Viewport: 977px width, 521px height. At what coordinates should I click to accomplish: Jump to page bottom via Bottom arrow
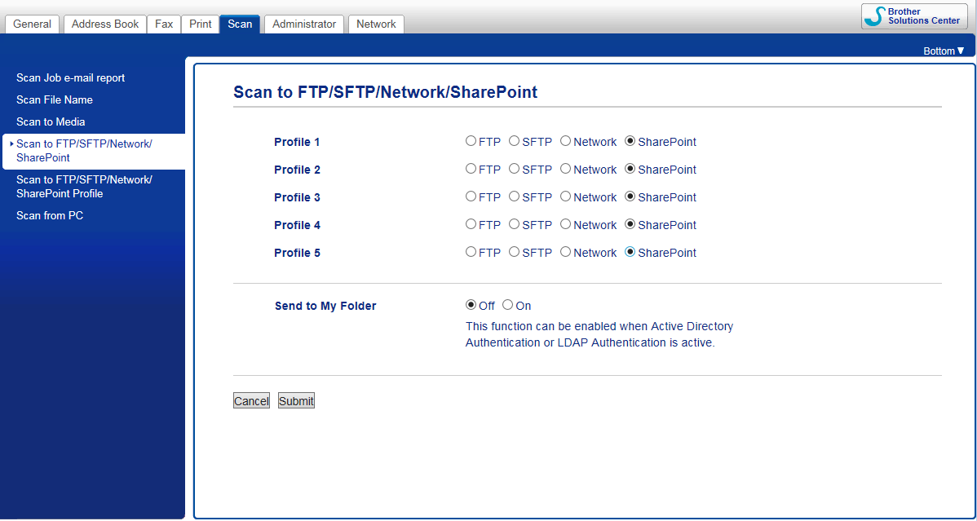click(944, 51)
